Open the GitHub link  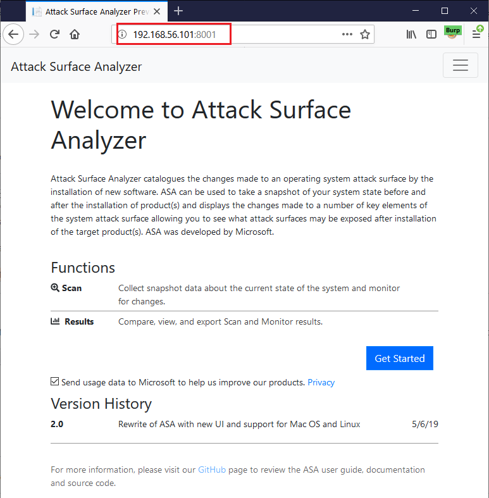point(212,470)
